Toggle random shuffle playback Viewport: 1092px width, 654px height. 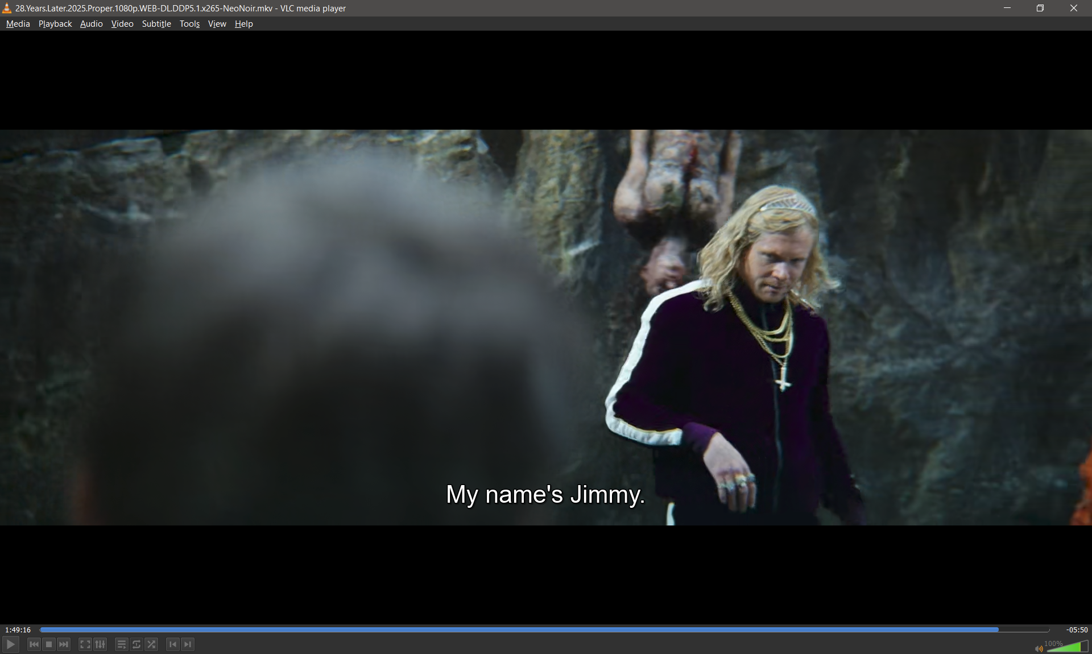click(x=151, y=644)
